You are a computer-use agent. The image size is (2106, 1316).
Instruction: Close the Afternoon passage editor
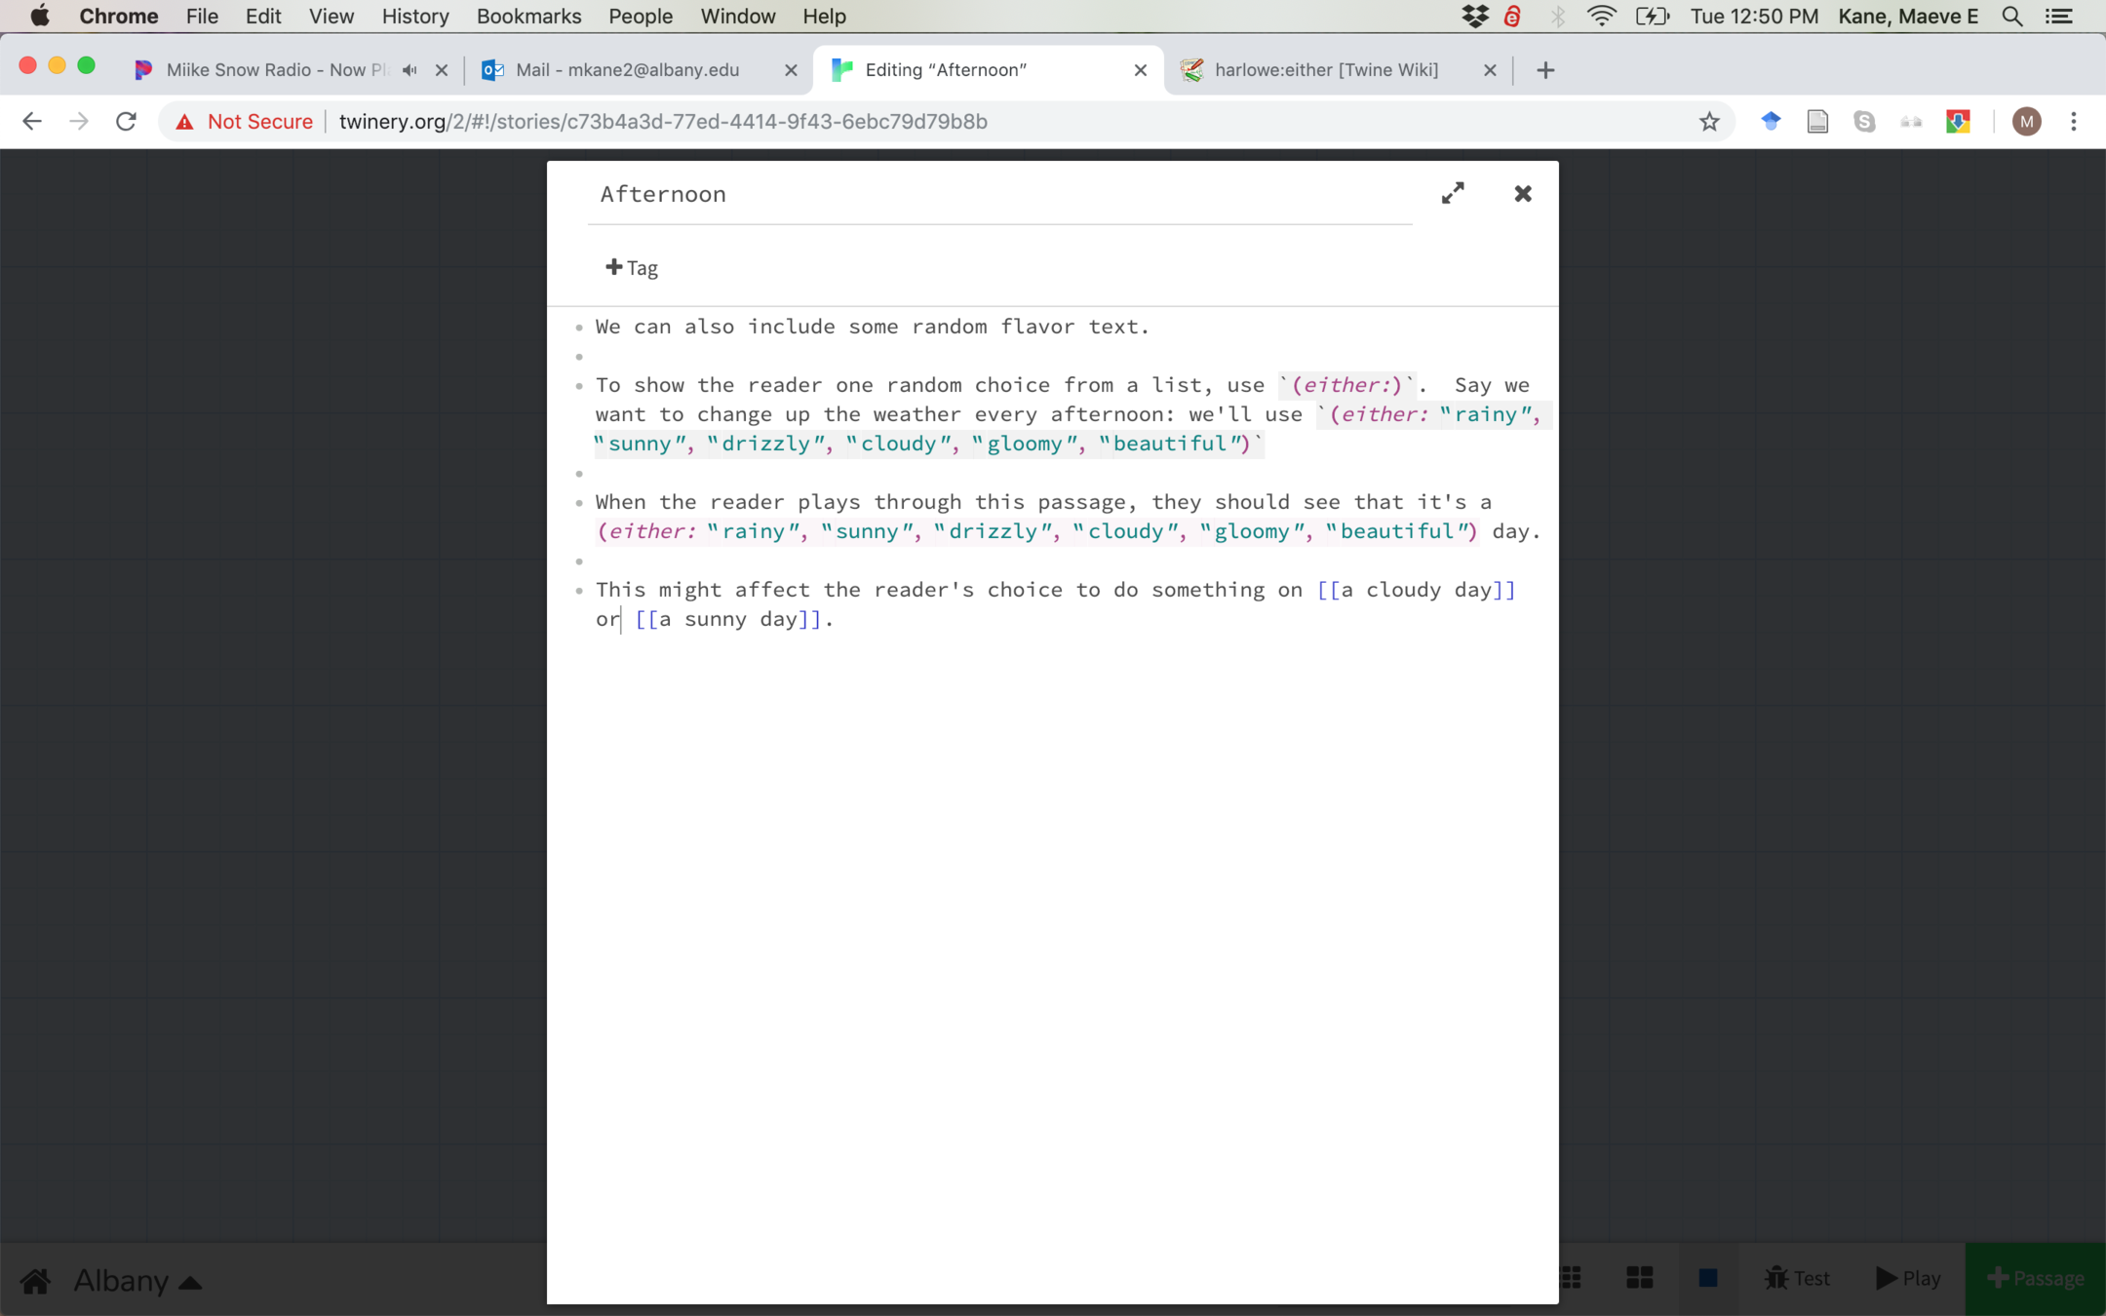click(1523, 193)
